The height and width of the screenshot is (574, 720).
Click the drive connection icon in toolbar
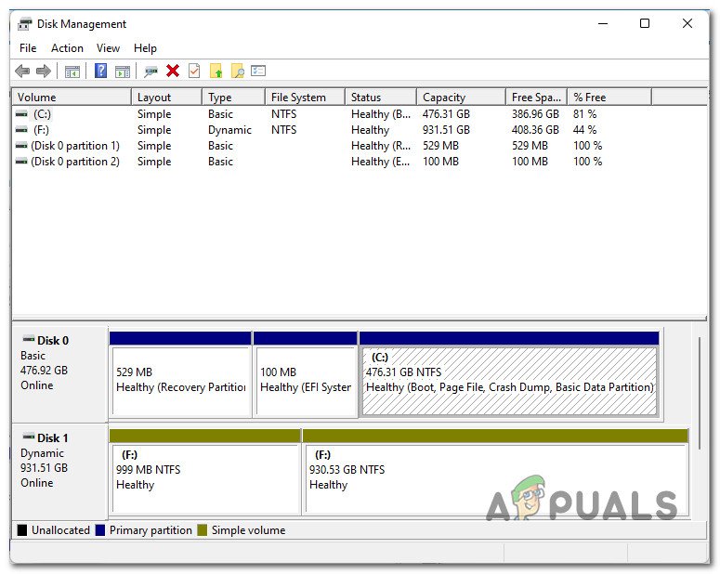point(151,71)
